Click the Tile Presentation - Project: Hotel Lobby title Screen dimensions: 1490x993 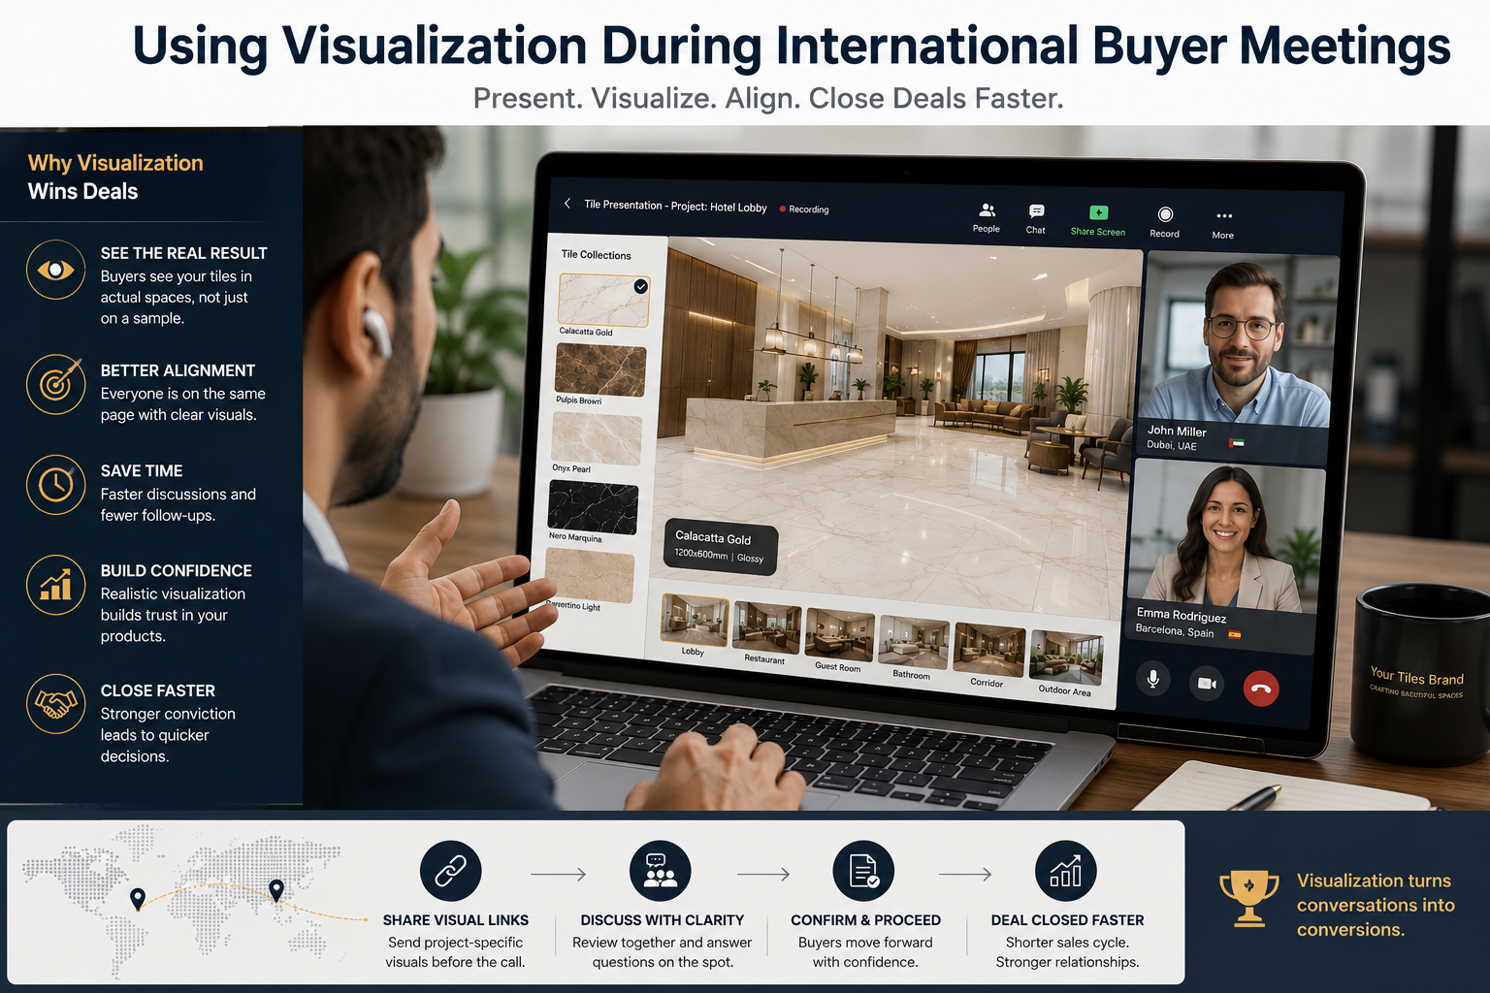pyautogui.click(x=675, y=206)
